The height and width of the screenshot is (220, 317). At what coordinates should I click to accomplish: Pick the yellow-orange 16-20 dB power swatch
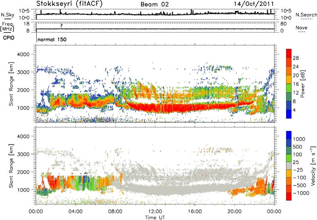coord(289,79)
